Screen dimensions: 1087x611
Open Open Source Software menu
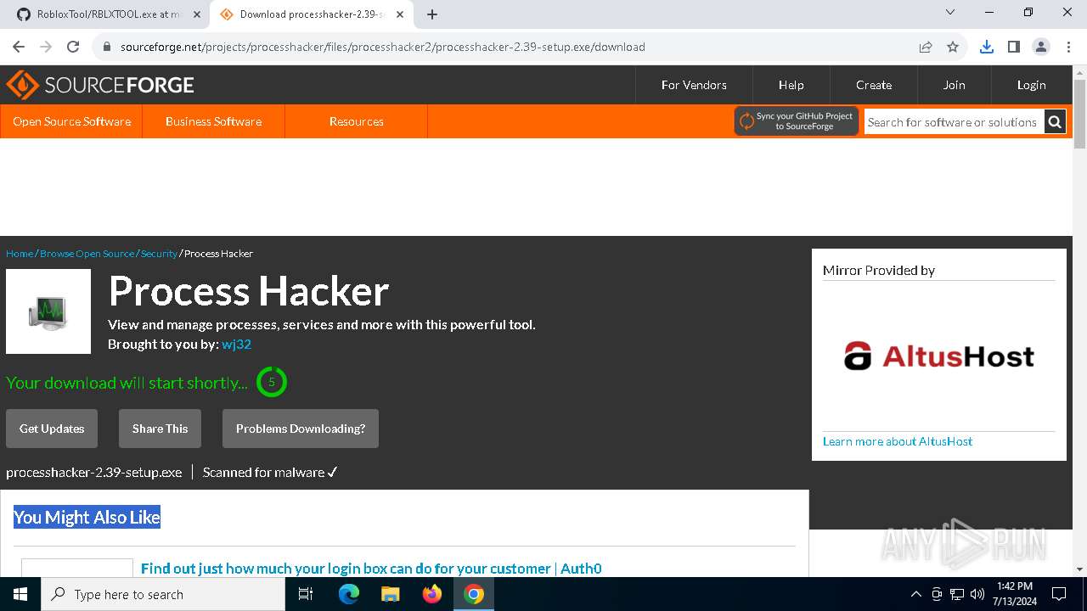tap(71, 121)
